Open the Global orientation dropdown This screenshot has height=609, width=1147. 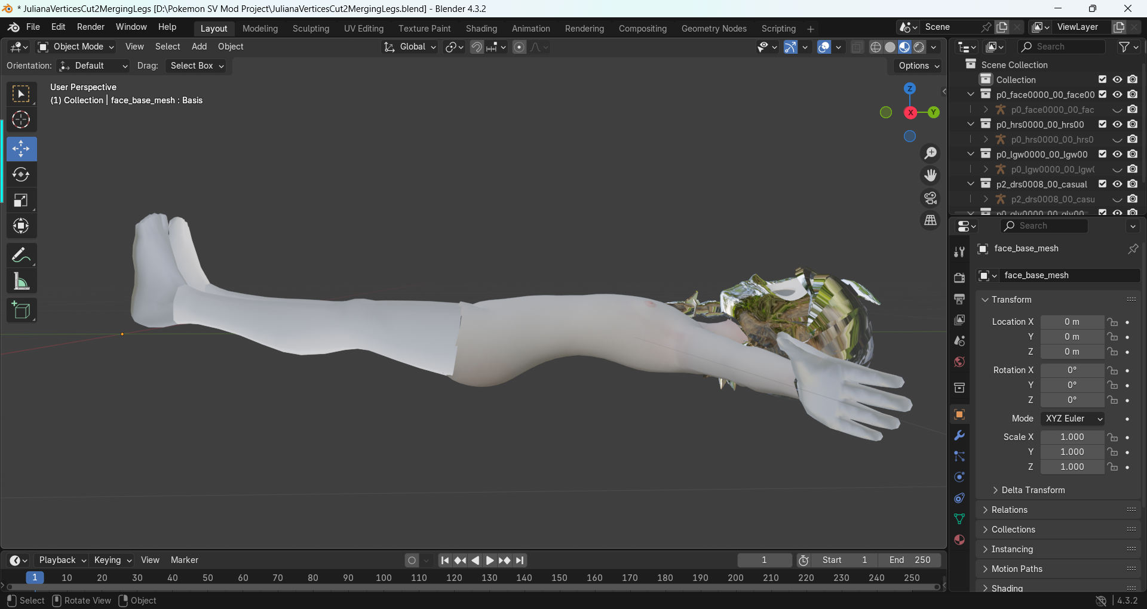click(410, 47)
